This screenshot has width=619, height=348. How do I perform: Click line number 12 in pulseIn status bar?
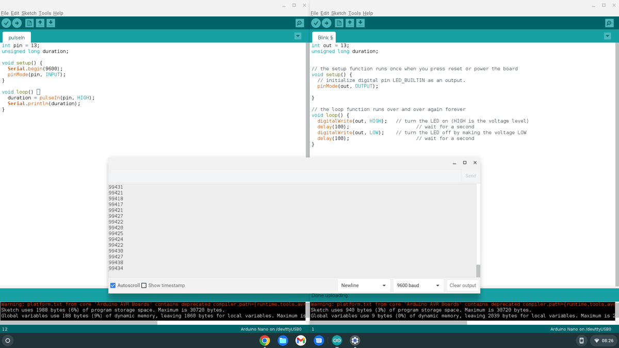pyautogui.click(x=5, y=329)
